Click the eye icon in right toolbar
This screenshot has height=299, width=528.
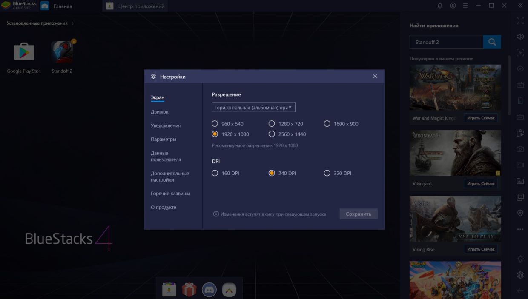tap(520, 68)
